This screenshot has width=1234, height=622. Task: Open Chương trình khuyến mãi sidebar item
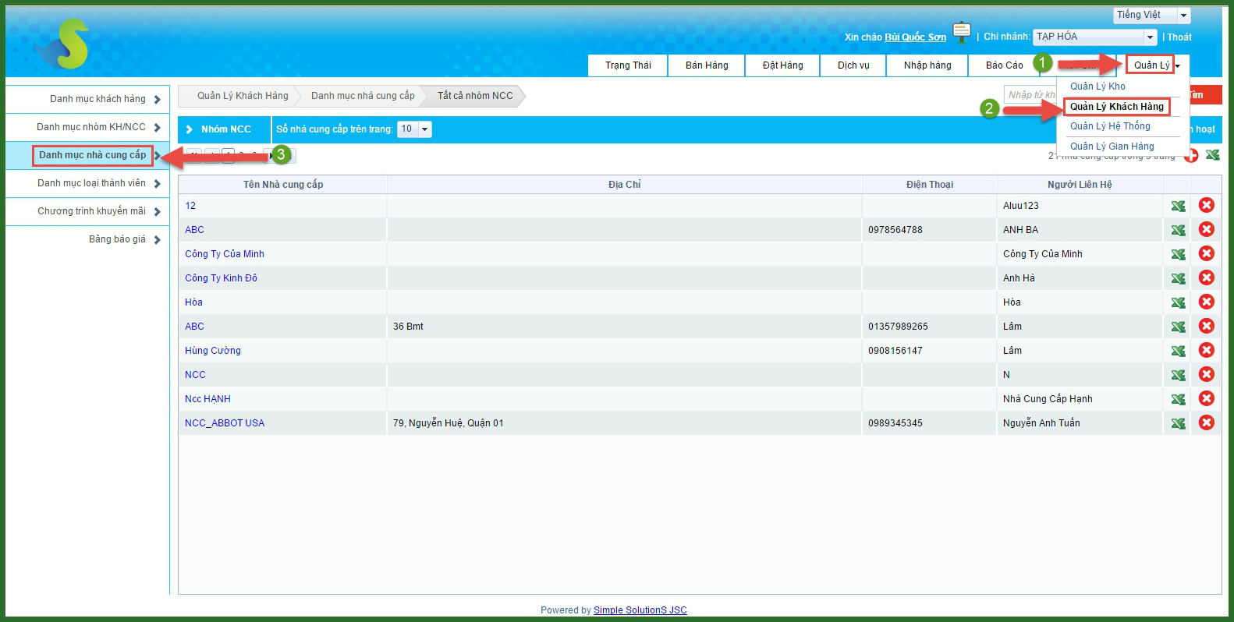click(91, 211)
